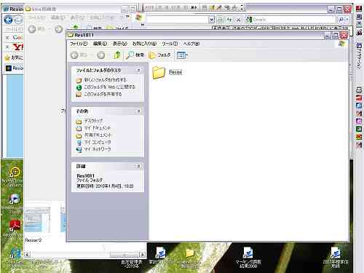Click the Up folder toolbar icon
Image resolution: width=364 pixels, height=273 pixels.
point(117,55)
